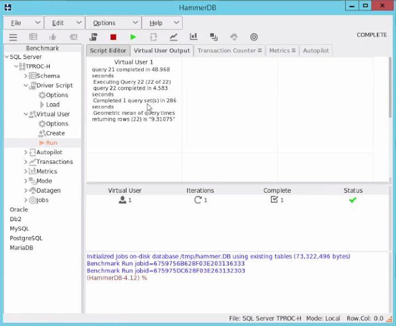396x326 pixels.
Task: Expand the Datagen tree node
Action: click(x=26, y=191)
